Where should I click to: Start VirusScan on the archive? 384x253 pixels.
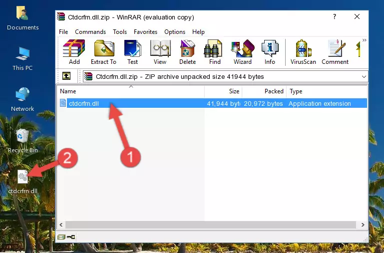coord(303,52)
